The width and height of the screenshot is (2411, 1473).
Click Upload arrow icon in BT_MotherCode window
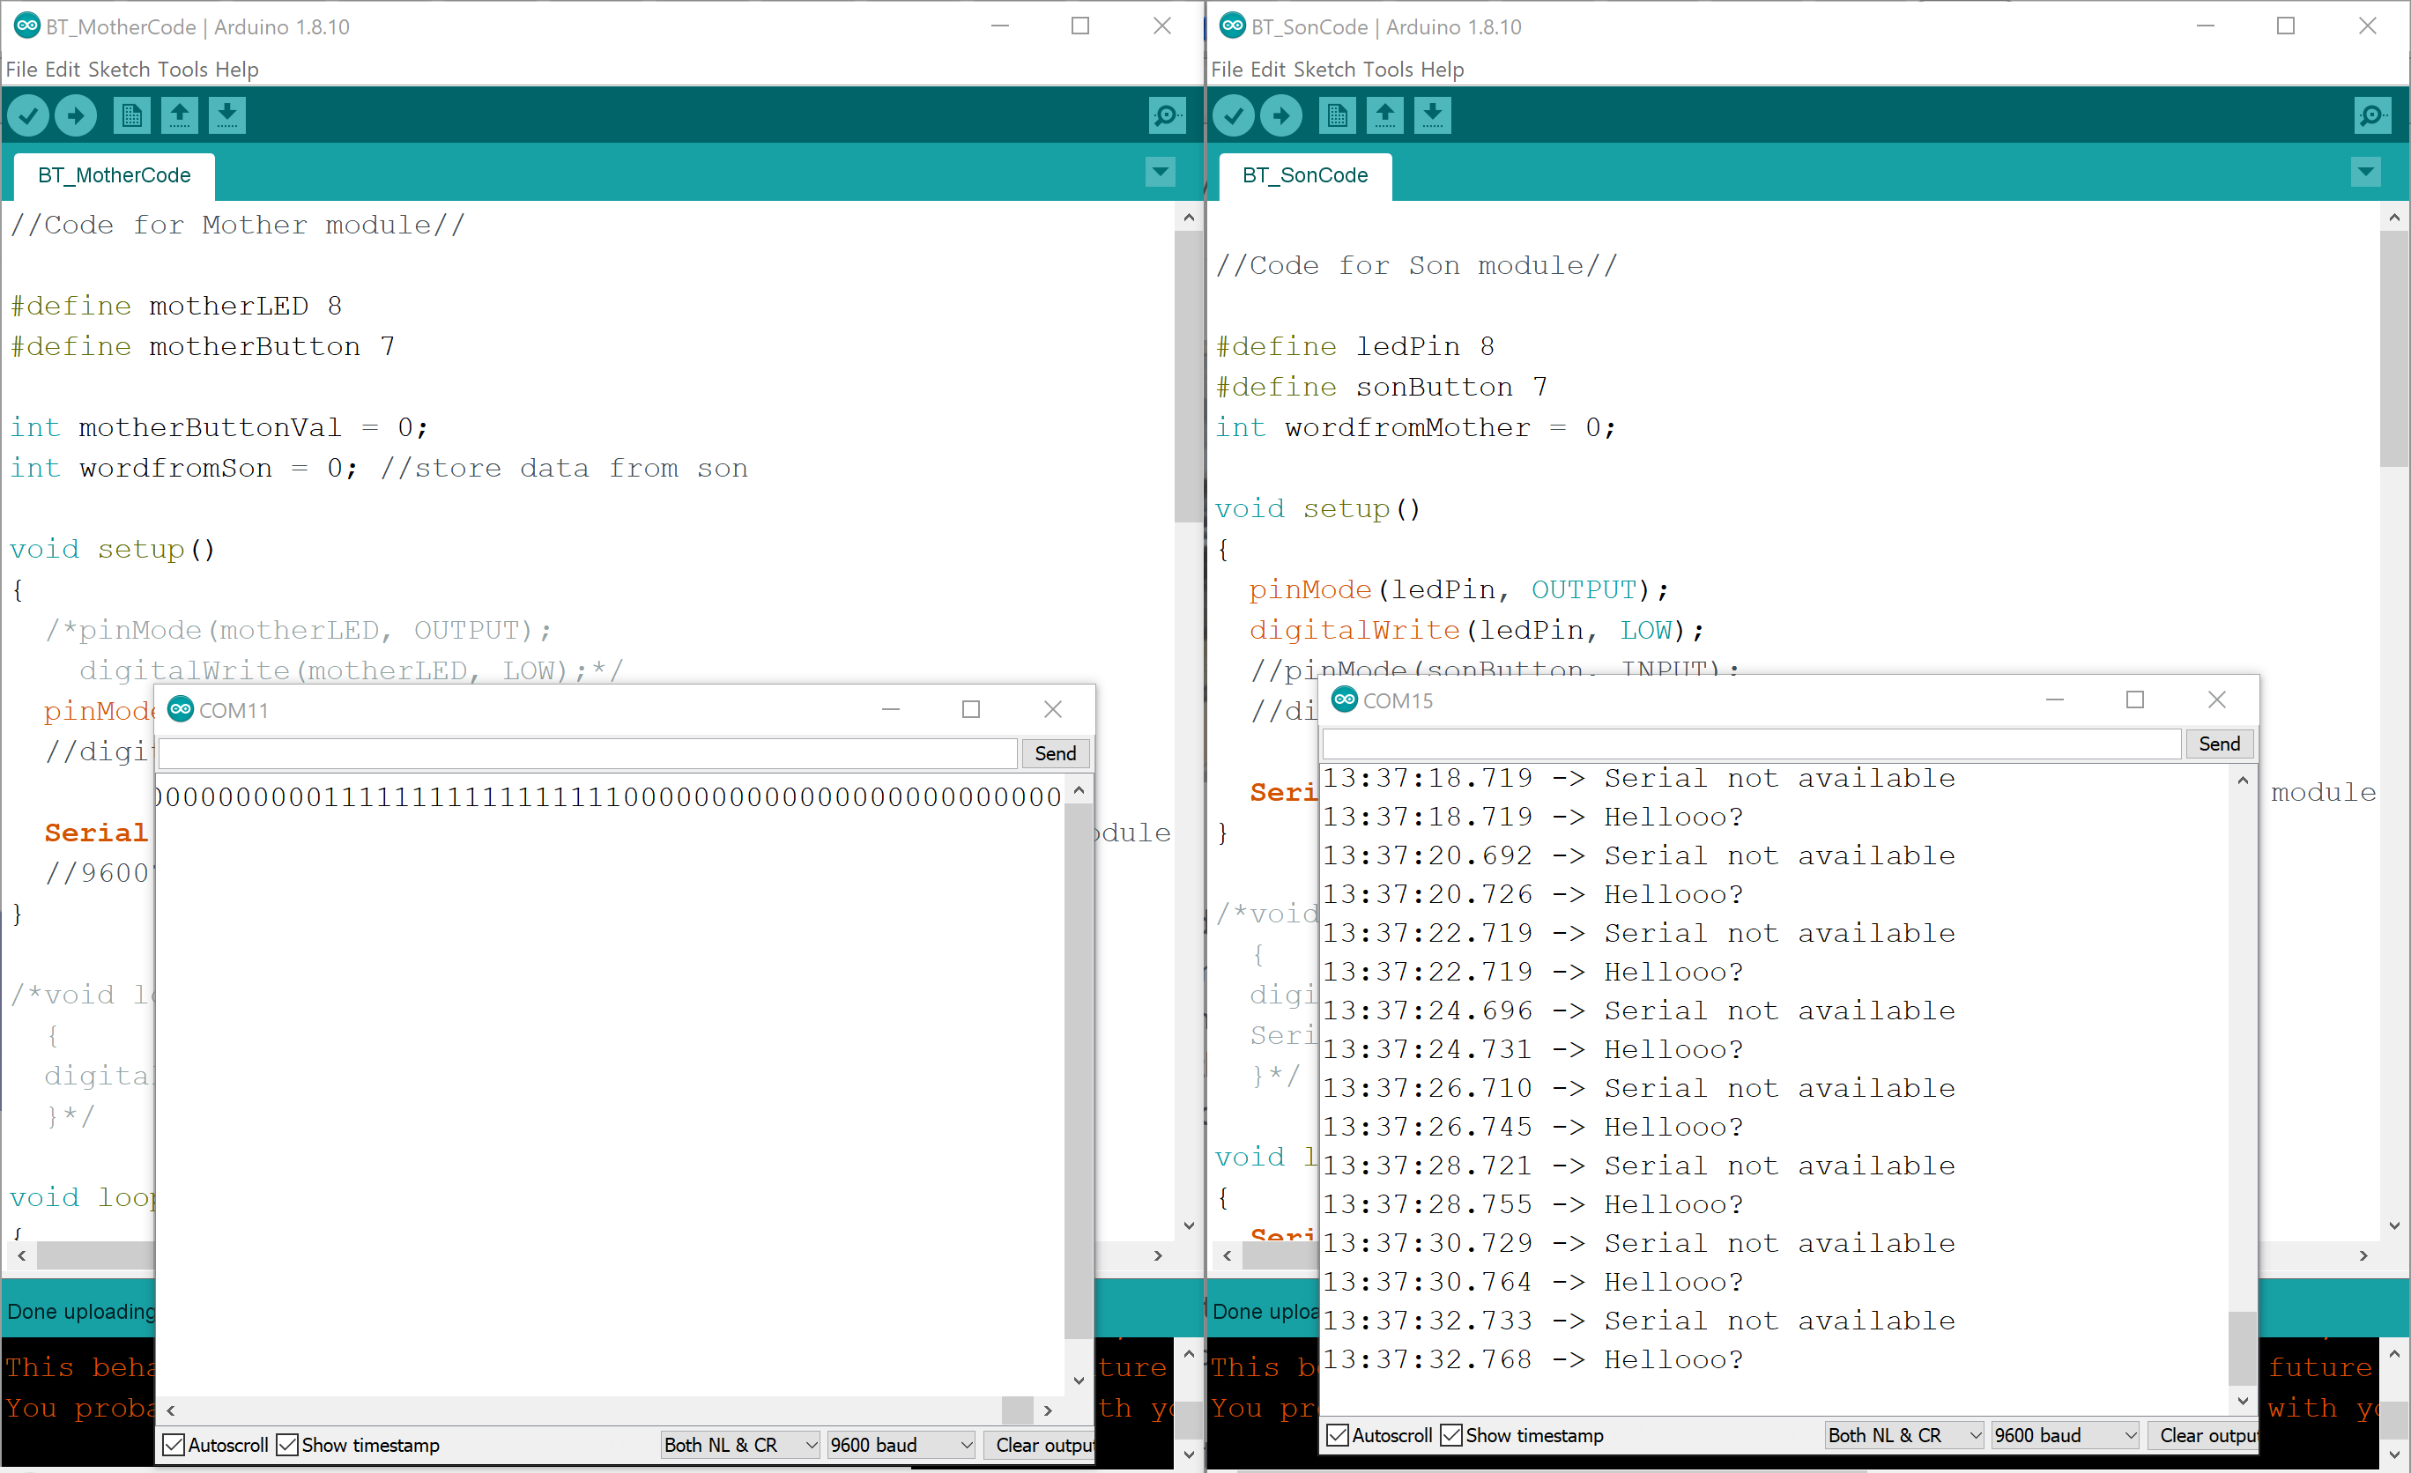[x=76, y=115]
